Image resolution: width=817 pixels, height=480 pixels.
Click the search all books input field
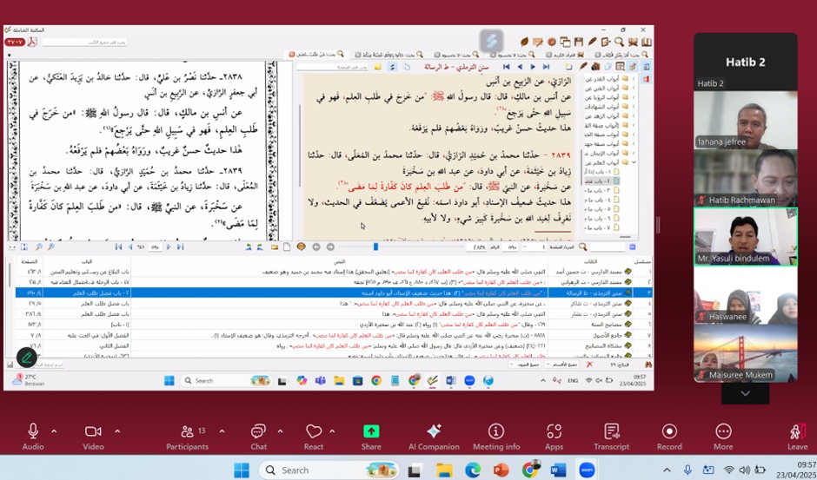click(x=84, y=43)
